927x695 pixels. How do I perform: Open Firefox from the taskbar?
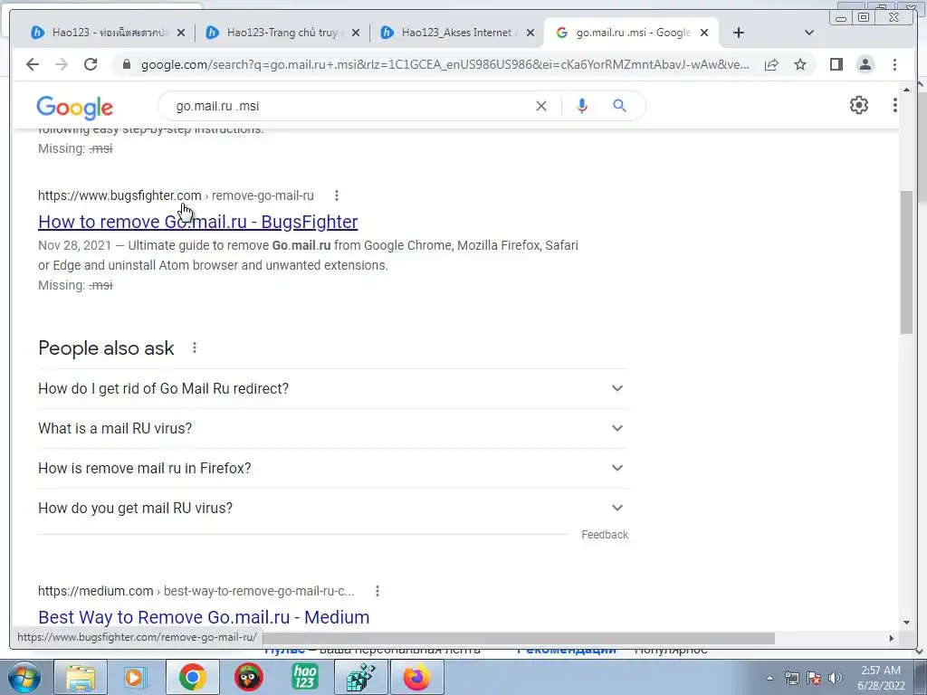pyautogui.click(x=416, y=677)
